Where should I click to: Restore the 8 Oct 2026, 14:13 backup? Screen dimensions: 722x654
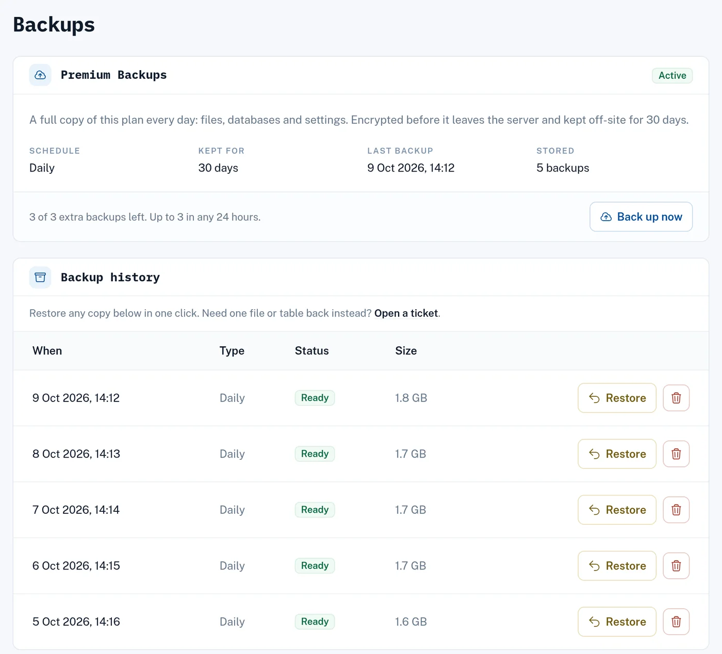[617, 454]
